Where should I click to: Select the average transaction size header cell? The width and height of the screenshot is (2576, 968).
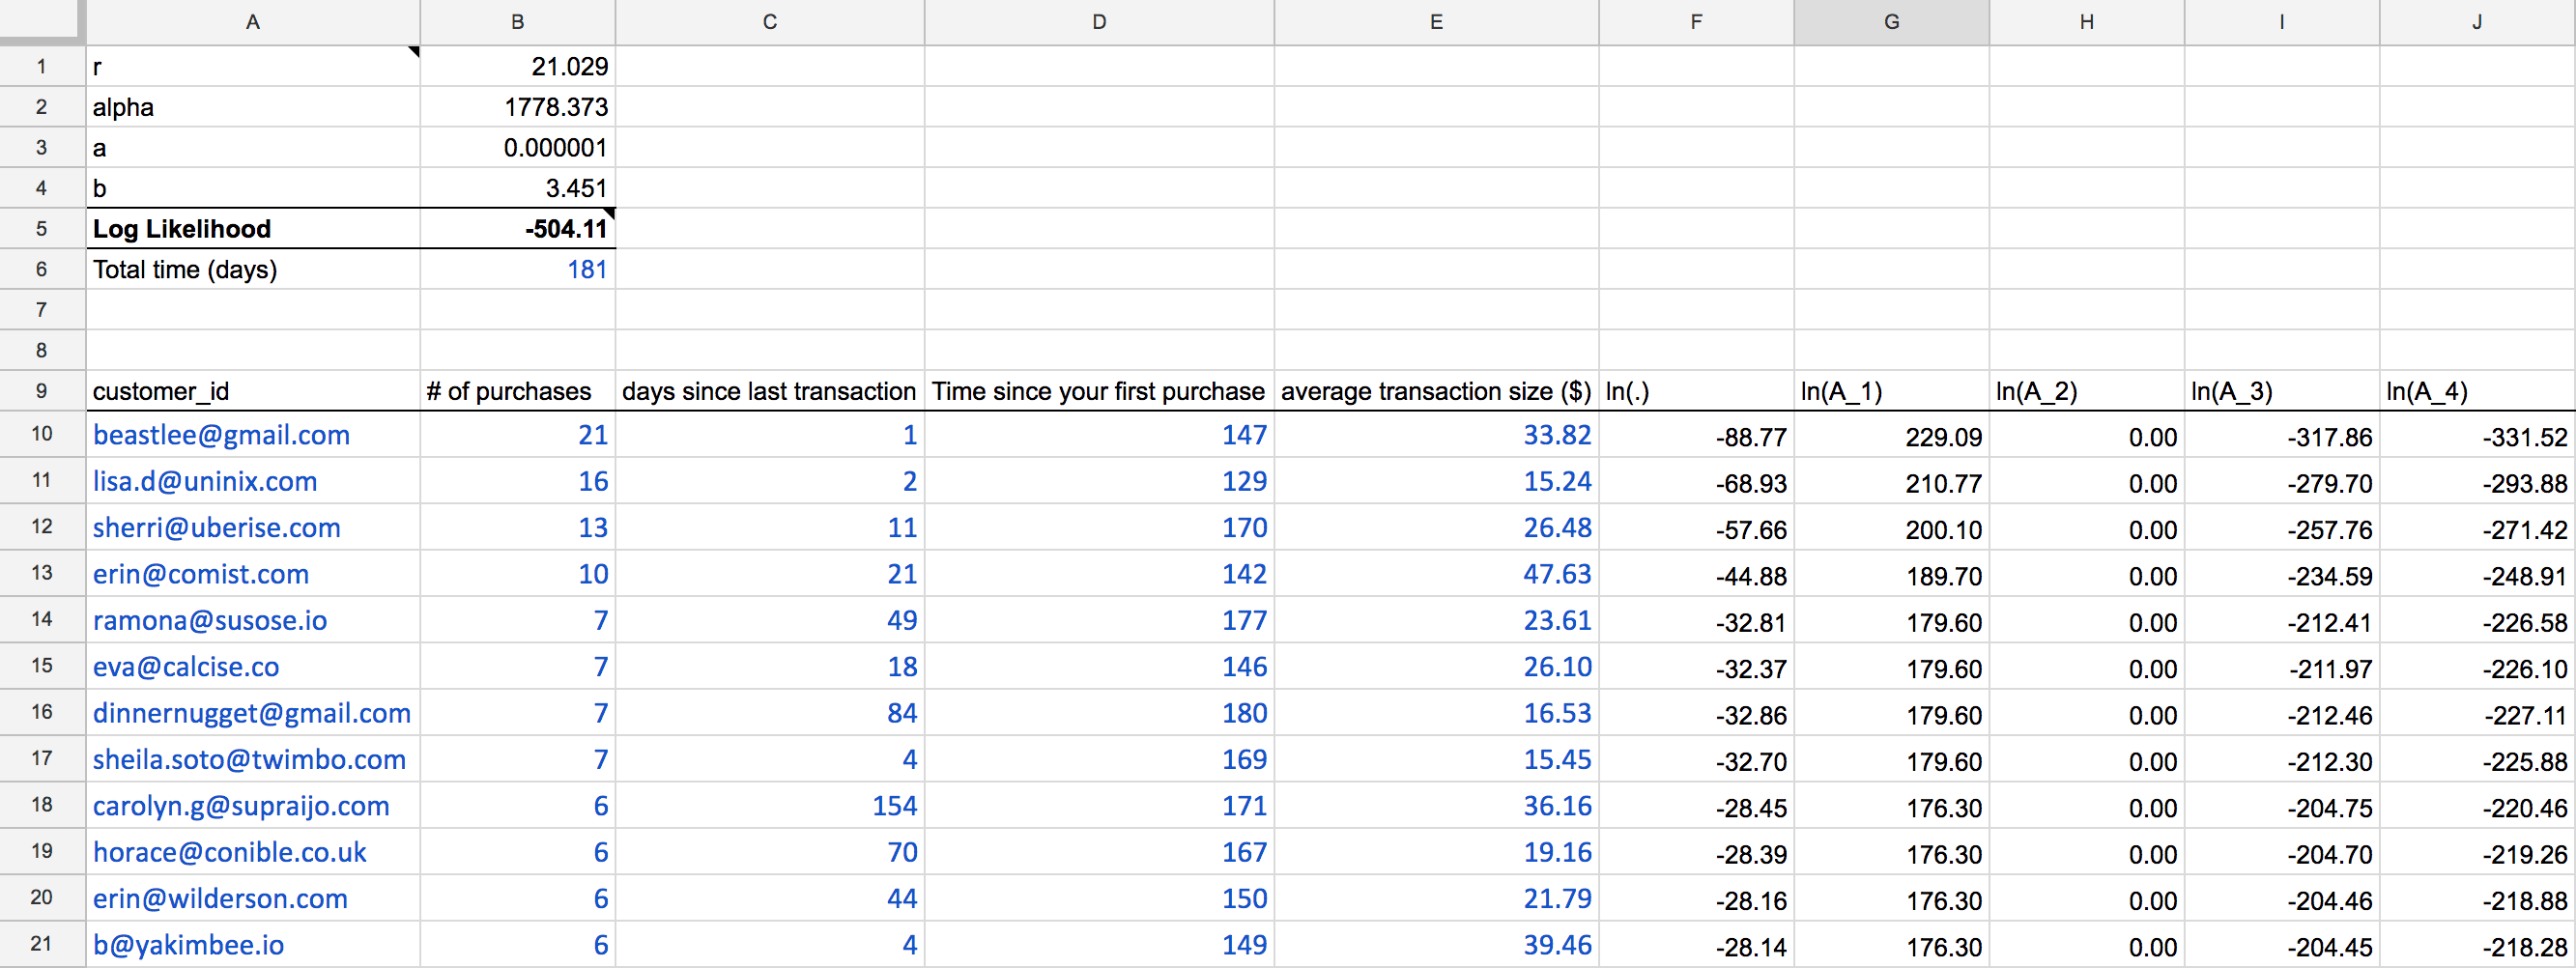point(1435,391)
